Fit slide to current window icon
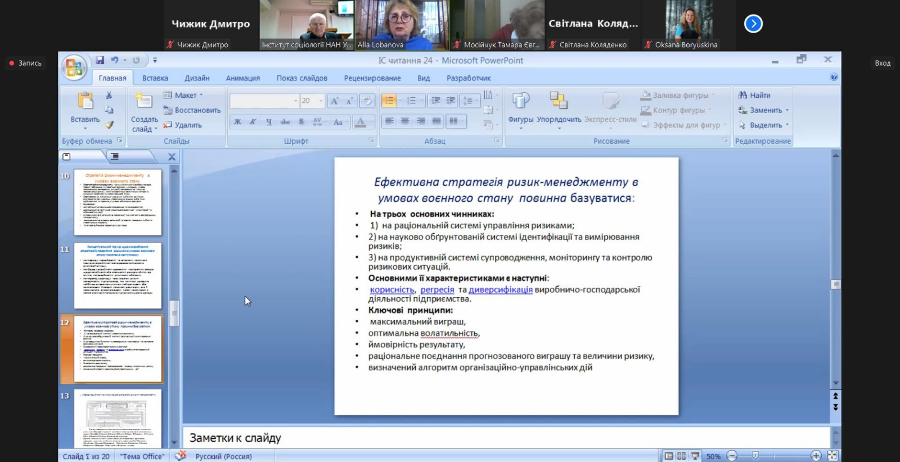The image size is (900, 462). click(832, 456)
